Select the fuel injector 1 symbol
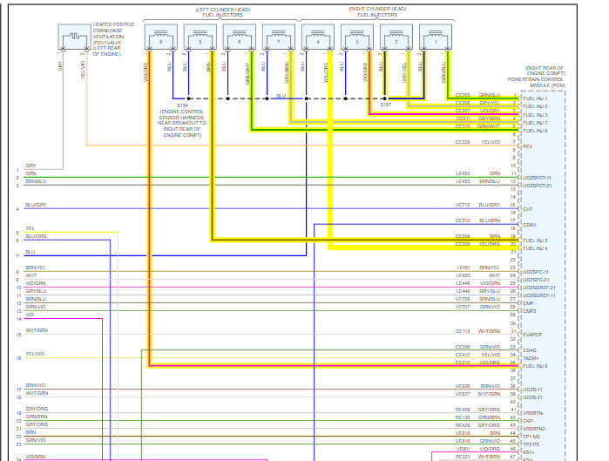Viewport: 609px width, 461px height. (436, 37)
